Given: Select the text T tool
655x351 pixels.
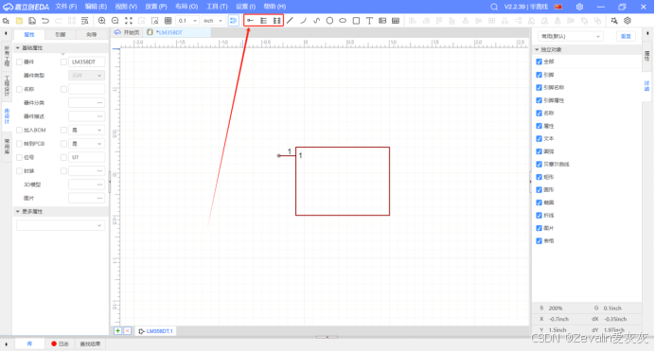Looking at the screenshot, I should [369, 21].
